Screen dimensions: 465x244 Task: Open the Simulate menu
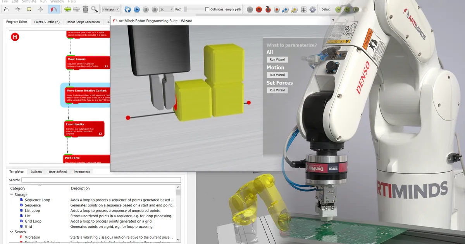(x=29, y=2)
